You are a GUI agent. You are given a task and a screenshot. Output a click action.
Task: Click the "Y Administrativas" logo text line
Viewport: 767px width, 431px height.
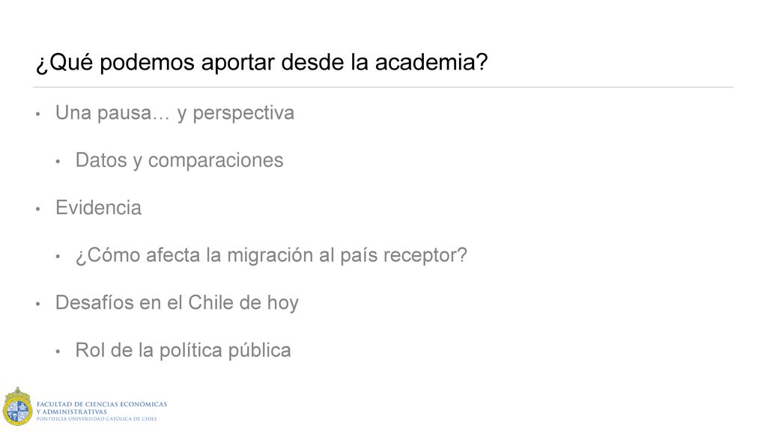tap(71, 412)
